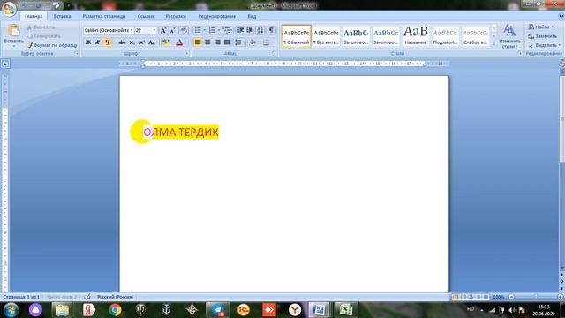The width and height of the screenshot is (565, 318).
Task: Toggle the paragraph marks (¶) button
Action: tap(271, 30)
